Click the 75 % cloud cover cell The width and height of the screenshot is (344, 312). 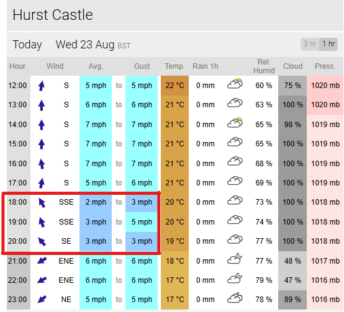click(292, 86)
